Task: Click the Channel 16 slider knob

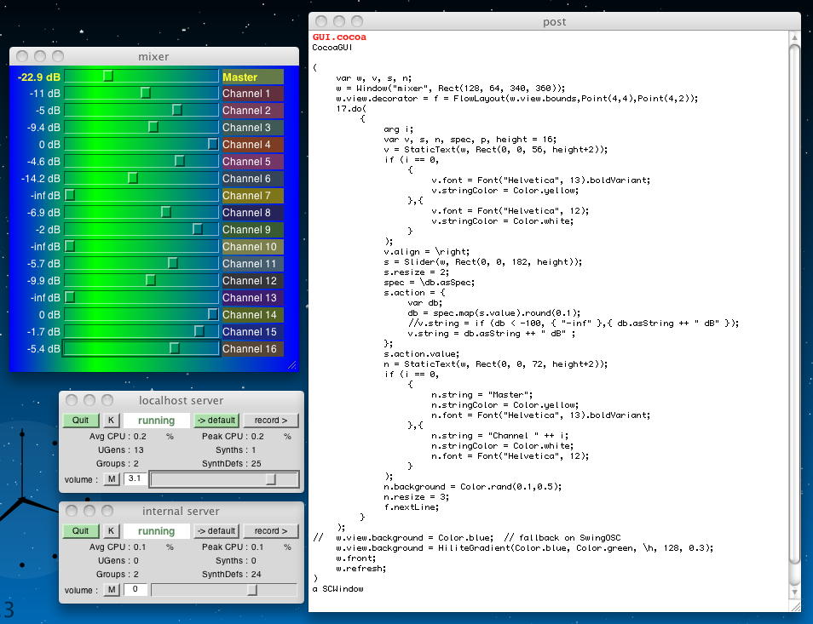Action: [175, 348]
